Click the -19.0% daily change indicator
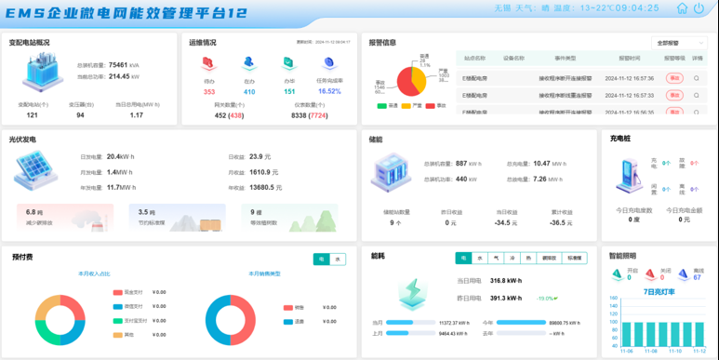719x360 pixels. pos(547,298)
